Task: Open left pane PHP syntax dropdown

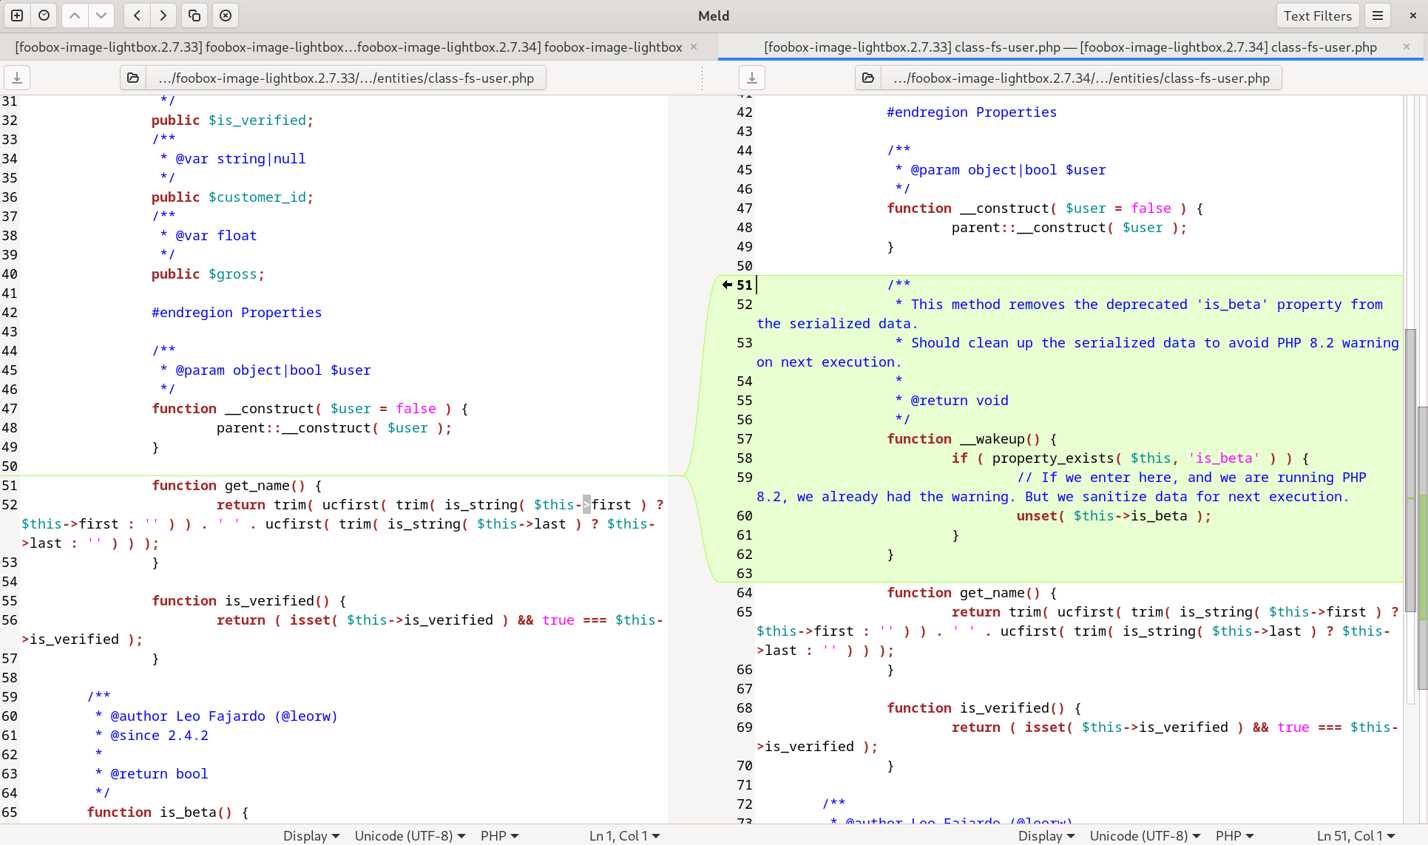Action: 500,835
